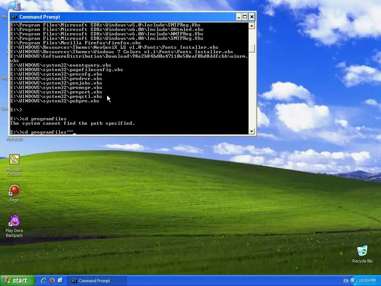Viewport: 381px width, 286px height.
Task: Click the prnjobs.vbs line
Action: coord(56,83)
